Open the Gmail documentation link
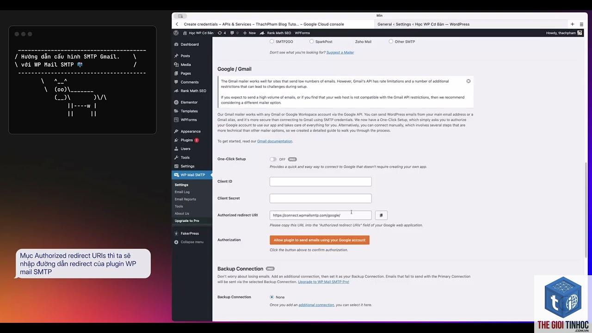 tap(275, 141)
